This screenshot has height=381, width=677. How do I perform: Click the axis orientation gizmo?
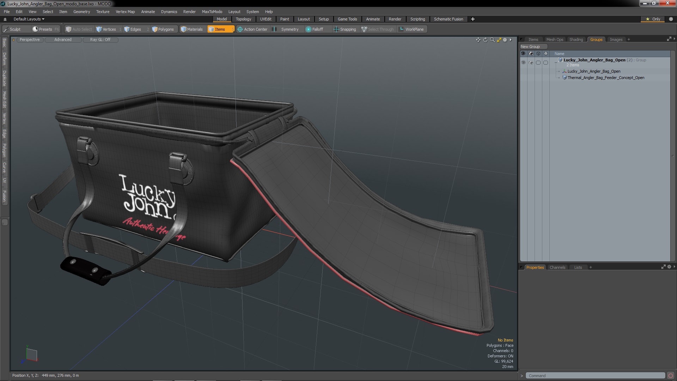(x=30, y=355)
